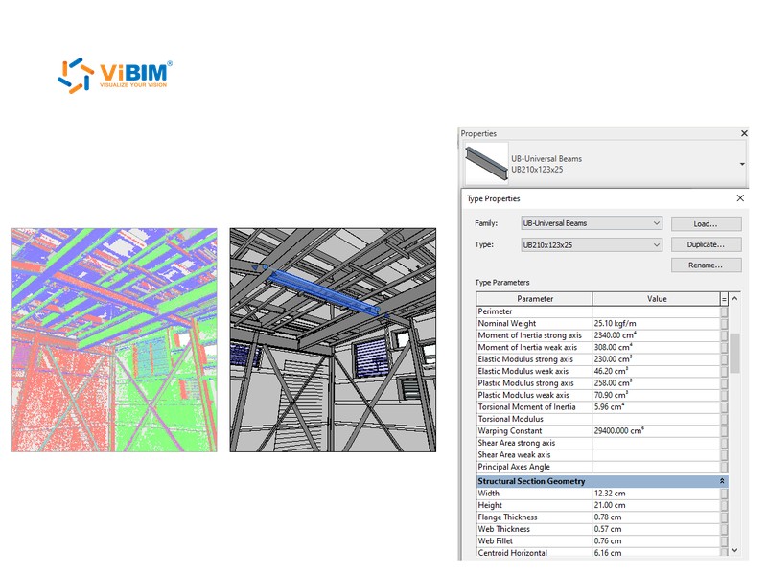Click the Load... button
The image size is (767, 575).
pyautogui.click(x=707, y=224)
